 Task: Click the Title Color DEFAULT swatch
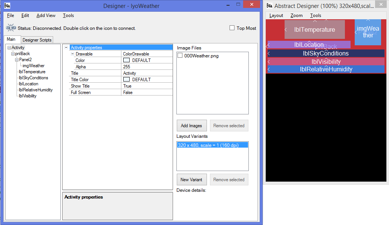[127, 80]
